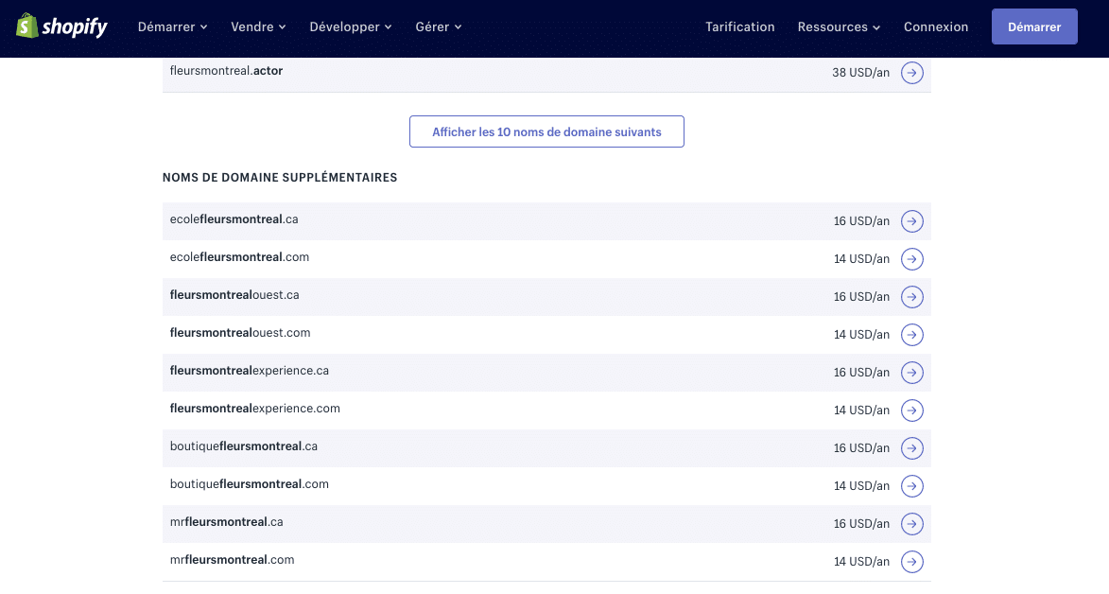Click arrow icon for ecolefleursmontreal.ca
Viewport: 1109px width, 594px height.
(x=911, y=221)
